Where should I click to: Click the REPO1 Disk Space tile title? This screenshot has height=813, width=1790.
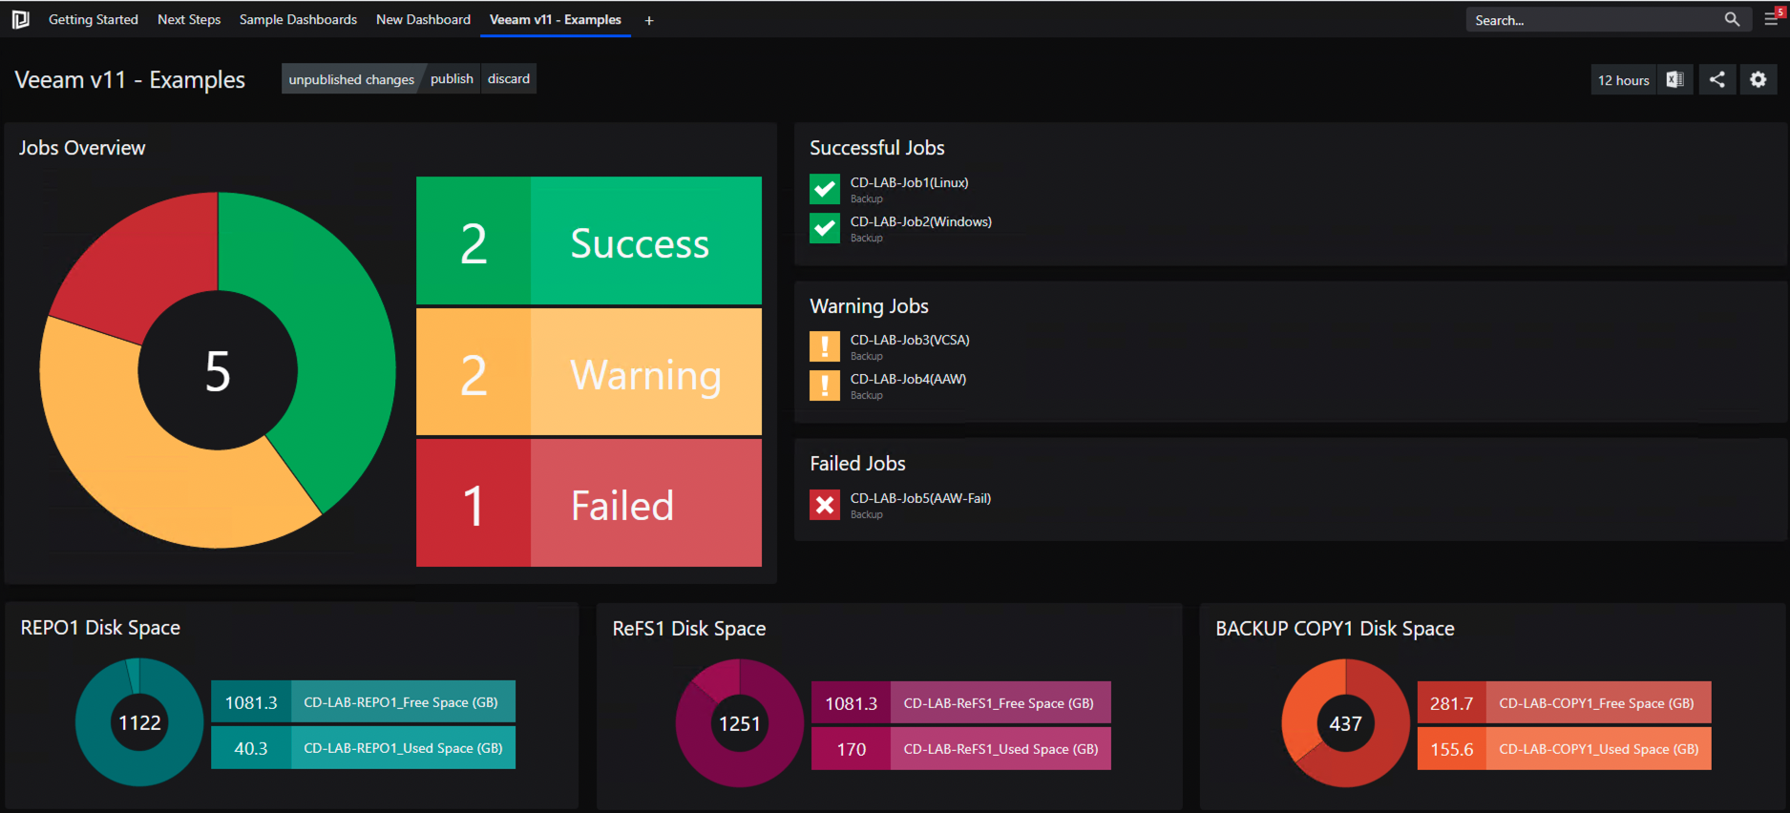pos(100,628)
